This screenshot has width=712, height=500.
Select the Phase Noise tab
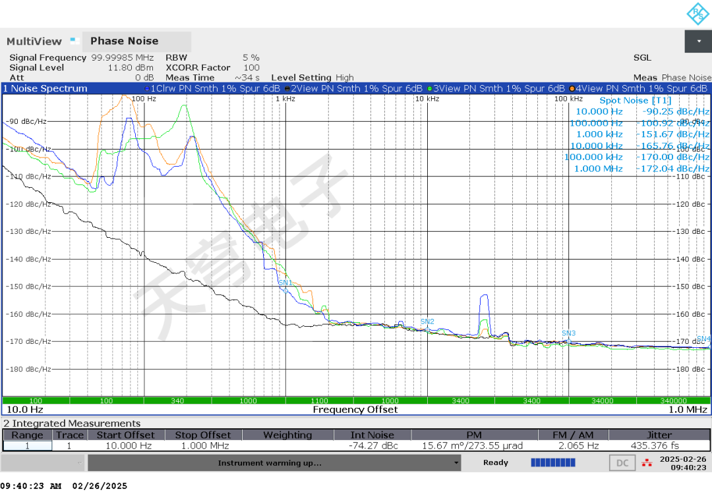tap(136, 42)
